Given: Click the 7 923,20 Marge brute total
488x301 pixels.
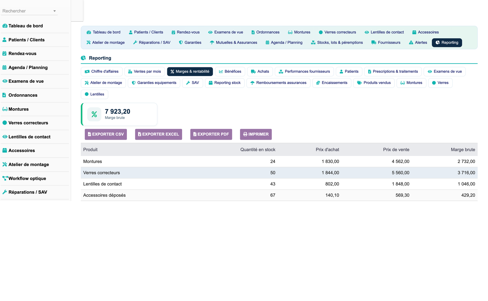Looking at the screenshot, I should tap(117, 111).
